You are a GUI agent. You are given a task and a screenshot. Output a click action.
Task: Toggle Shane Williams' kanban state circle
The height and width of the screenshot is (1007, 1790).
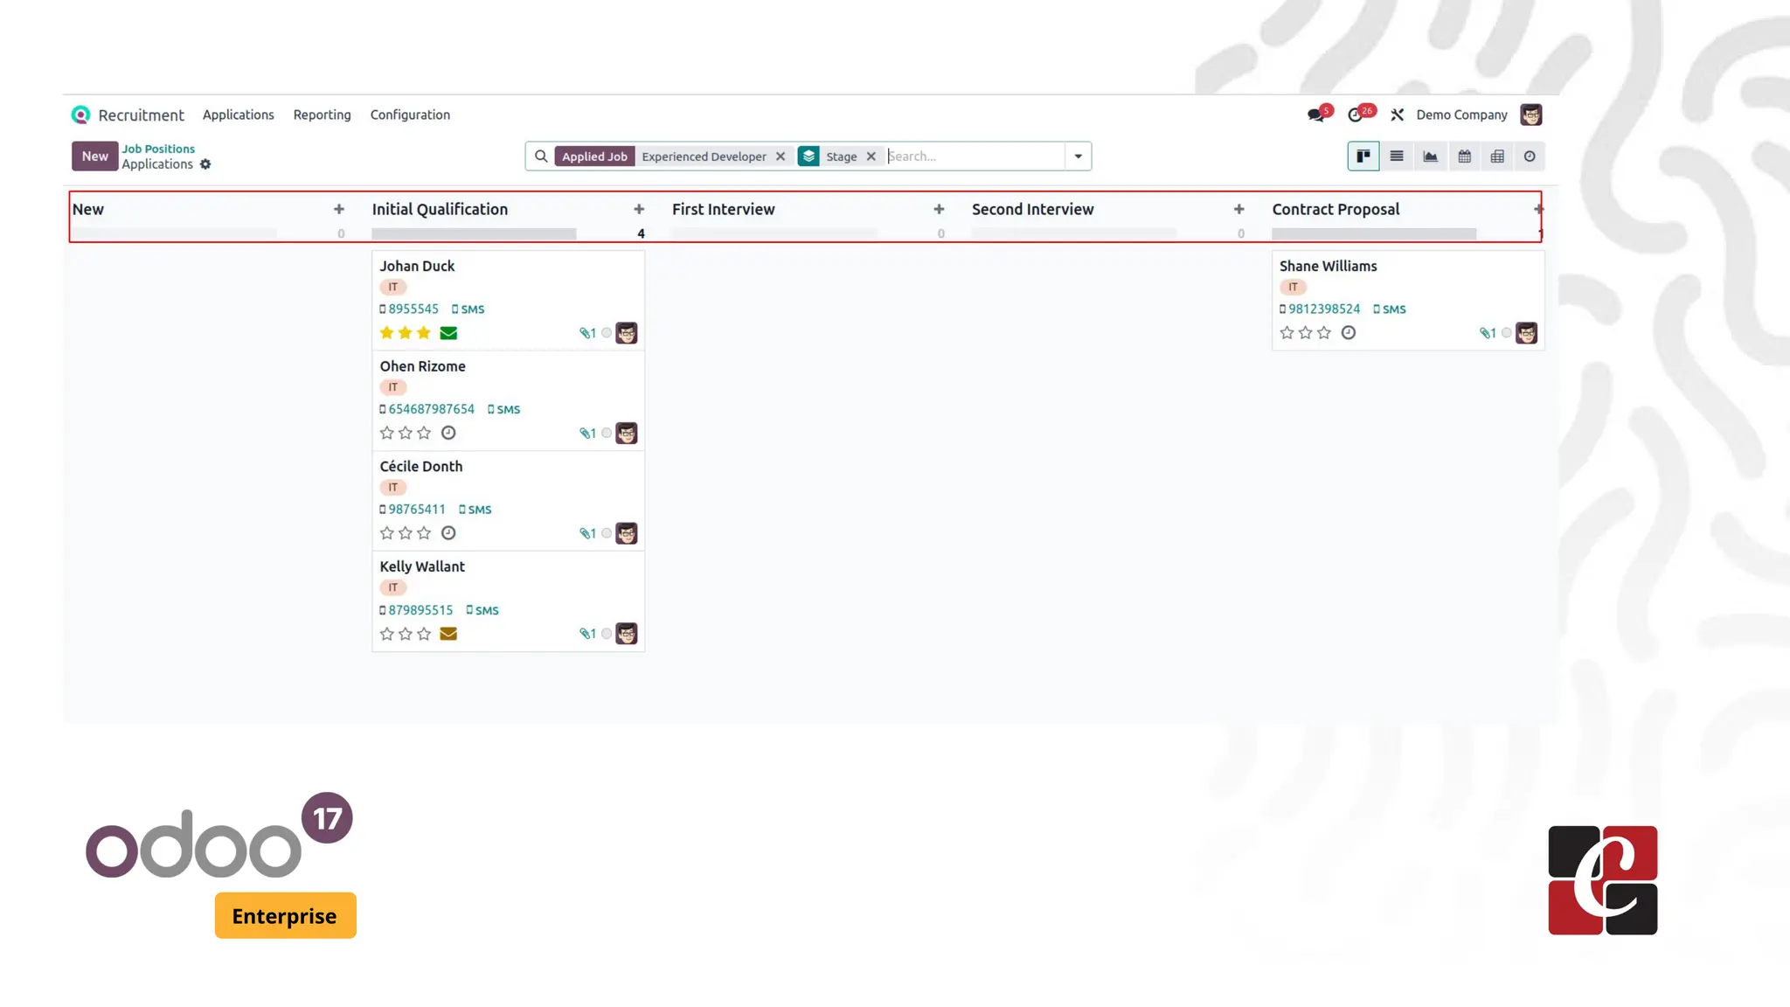(1506, 333)
